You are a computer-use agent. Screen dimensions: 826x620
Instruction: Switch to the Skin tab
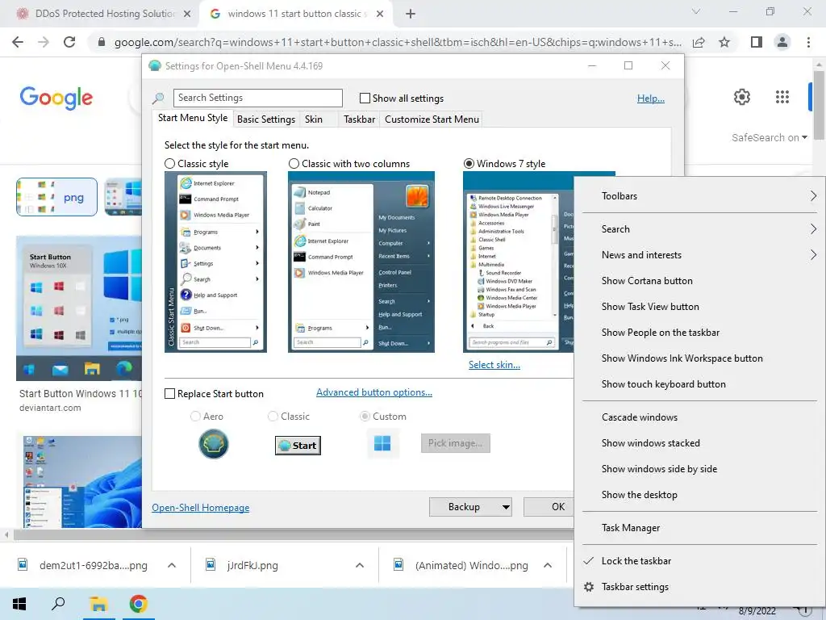(314, 119)
